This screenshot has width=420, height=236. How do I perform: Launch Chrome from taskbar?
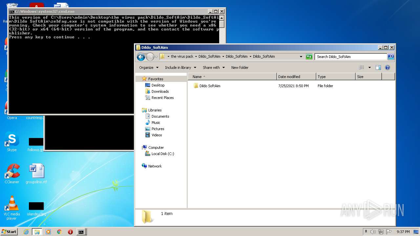[59, 232]
